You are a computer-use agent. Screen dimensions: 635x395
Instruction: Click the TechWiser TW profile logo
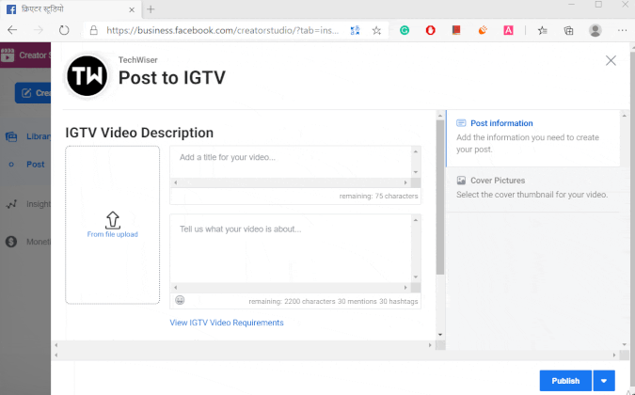[x=87, y=75]
